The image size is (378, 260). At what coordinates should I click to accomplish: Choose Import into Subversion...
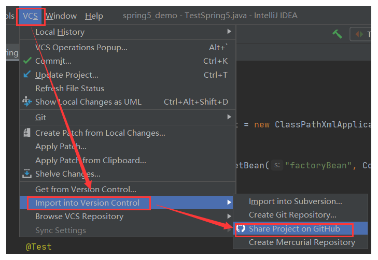[x=300, y=201]
